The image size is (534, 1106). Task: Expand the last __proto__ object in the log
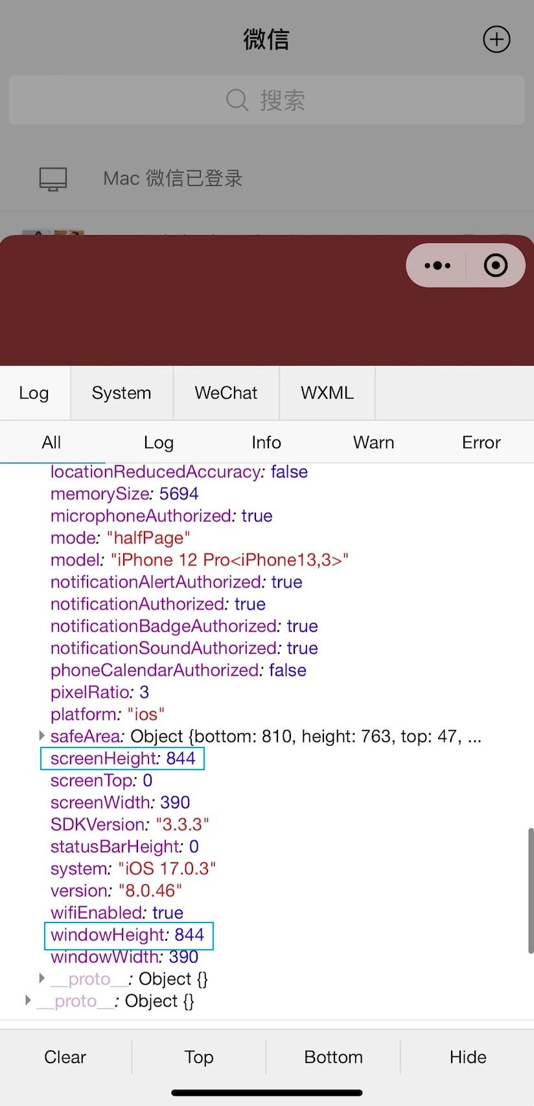point(28,1000)
